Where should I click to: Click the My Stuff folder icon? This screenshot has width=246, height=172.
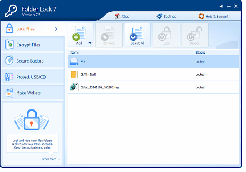tap(74, 74)
